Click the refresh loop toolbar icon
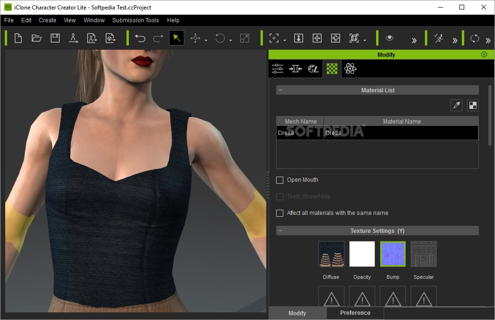Viewport: 495px width, 320px height. (x=475, y=38)
